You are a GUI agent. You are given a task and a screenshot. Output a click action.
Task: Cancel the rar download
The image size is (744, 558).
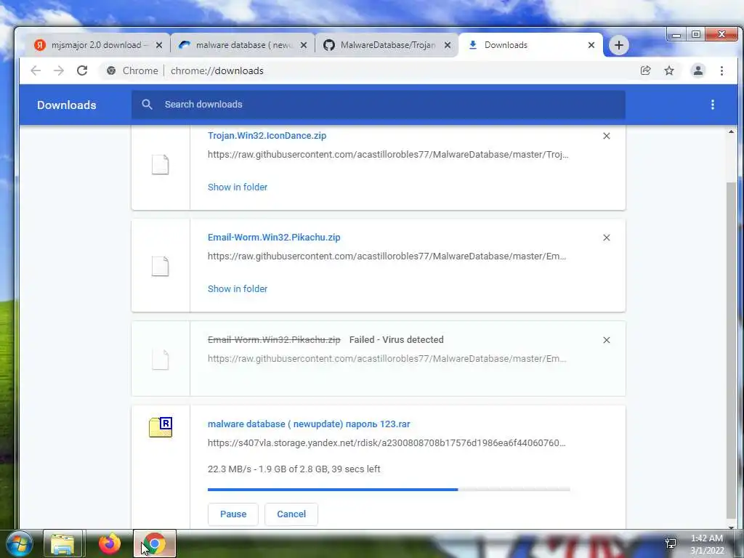click(x=291, y=514)
